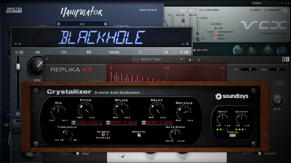
Task: Toggle Contour CONSONANTS in VCX
Action: tap(216, 32)
